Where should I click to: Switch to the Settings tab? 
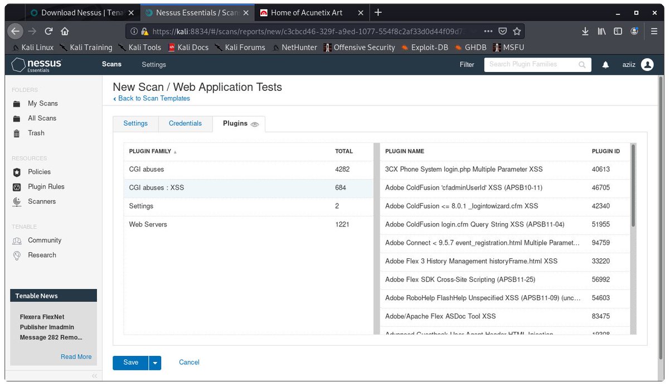(135, 123)
